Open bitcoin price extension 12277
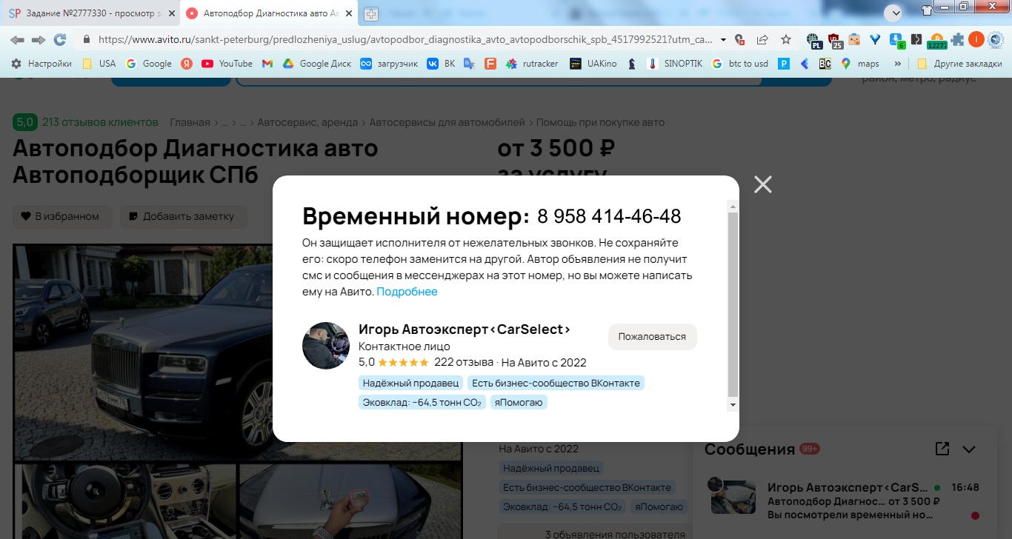This screenshot has height=539, width=1012. (x=937, y=41)
